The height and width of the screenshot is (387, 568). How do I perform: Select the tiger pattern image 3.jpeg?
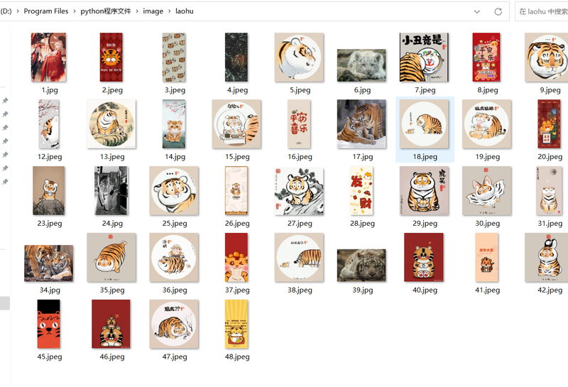[x=174, y=58]
